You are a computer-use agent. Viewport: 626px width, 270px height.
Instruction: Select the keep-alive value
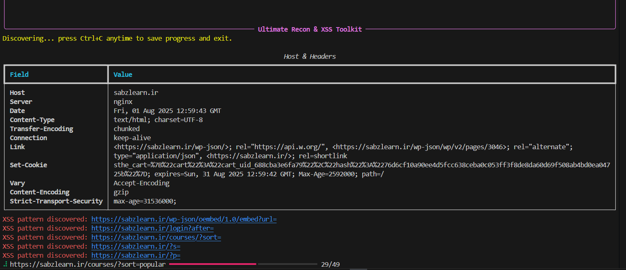(x=132, y=138)
